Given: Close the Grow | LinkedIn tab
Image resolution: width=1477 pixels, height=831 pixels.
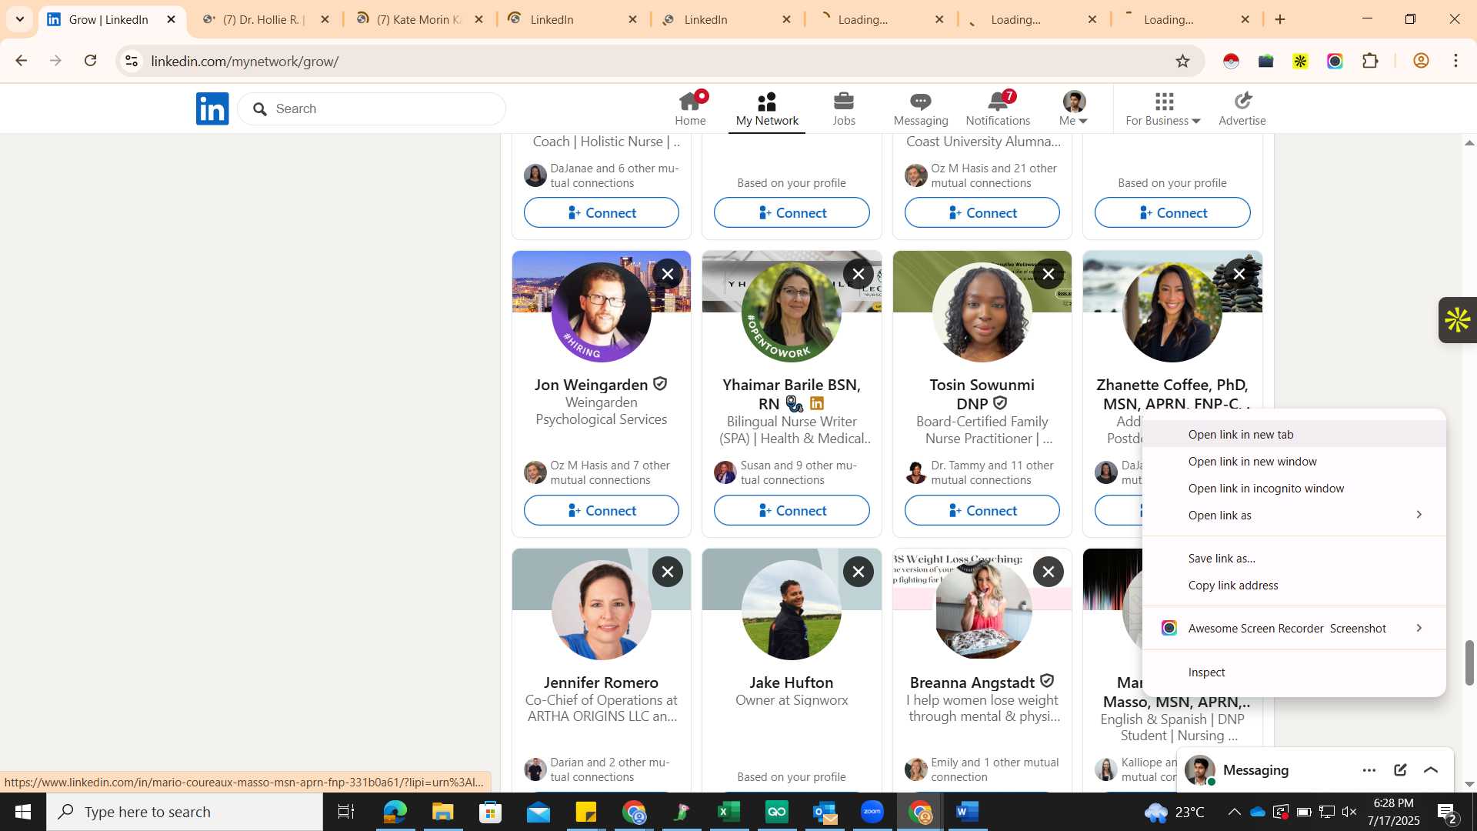Looking at the screenshot, I should point(171,19).
